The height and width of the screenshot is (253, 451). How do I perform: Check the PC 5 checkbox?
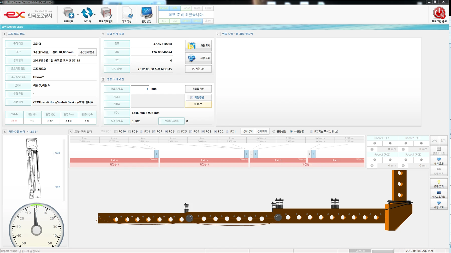pyautogui.click(x=178, y=132)
